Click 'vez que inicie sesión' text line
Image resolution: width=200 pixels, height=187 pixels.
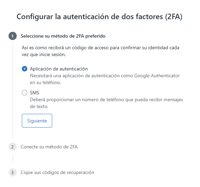pyautogui.click(x=44, y=55)
